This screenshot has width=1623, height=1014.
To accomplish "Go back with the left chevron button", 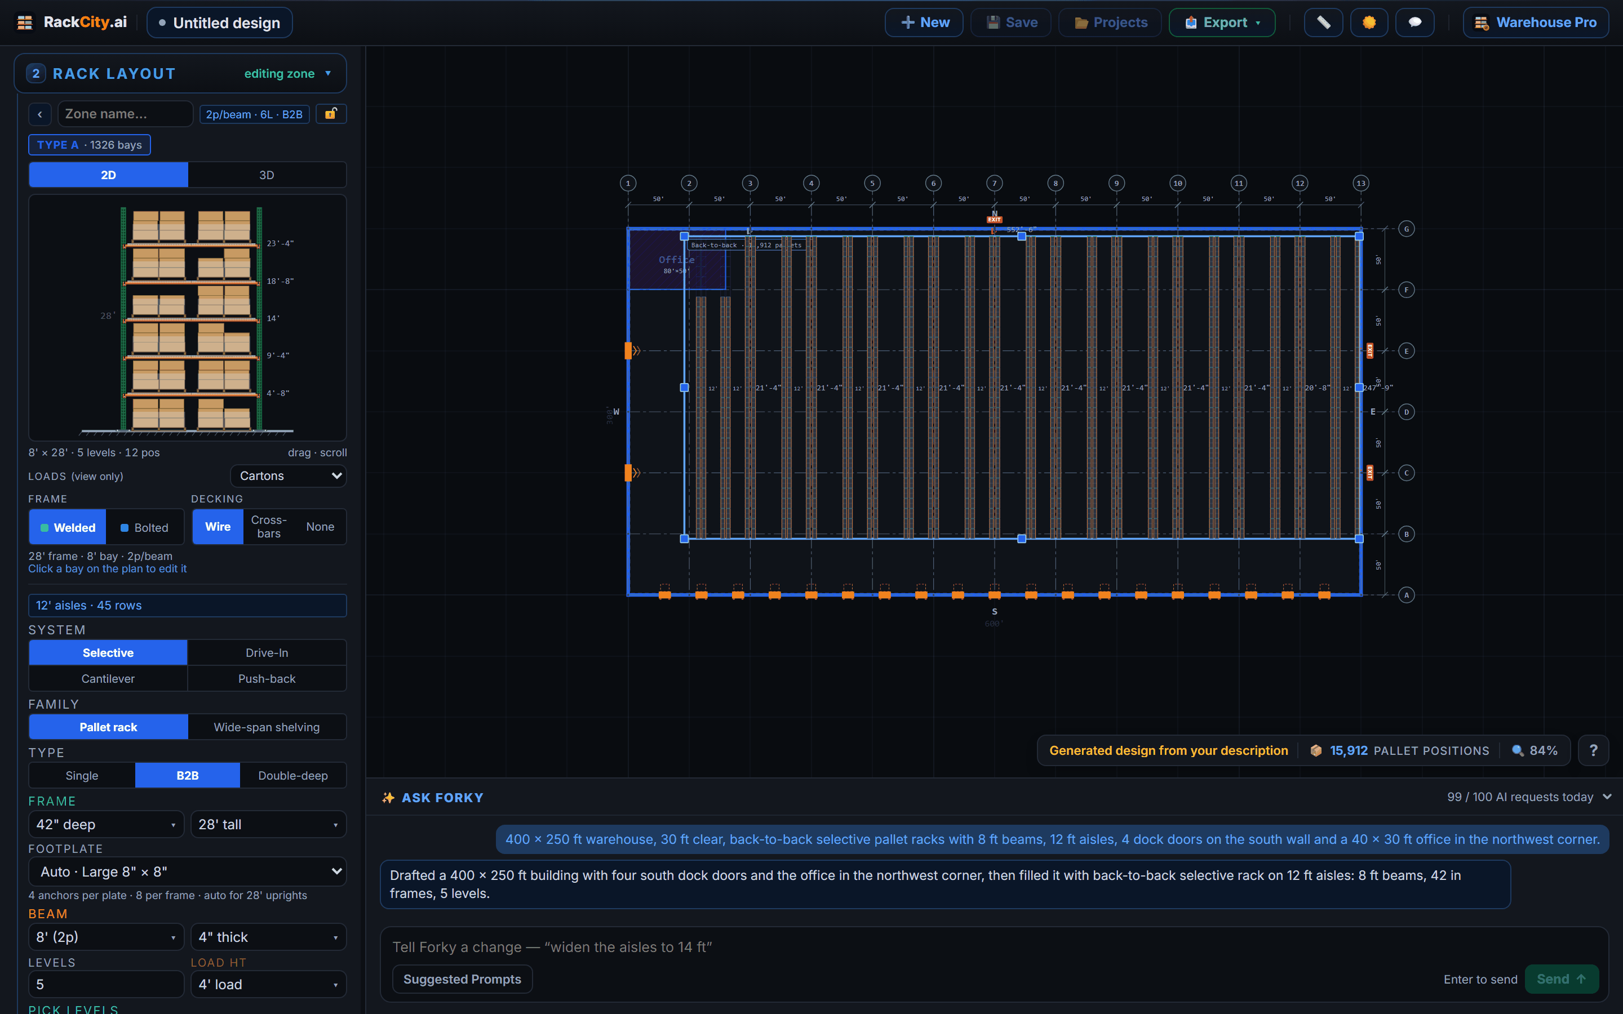I will coord(40,114).
